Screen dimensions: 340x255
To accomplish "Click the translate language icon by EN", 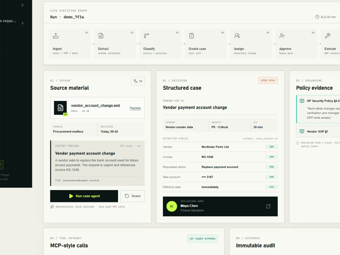I will (136, 81).
